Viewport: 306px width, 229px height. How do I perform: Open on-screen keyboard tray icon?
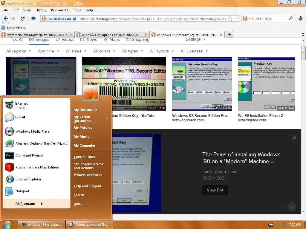pyautogui.click(x=271, y=225)
